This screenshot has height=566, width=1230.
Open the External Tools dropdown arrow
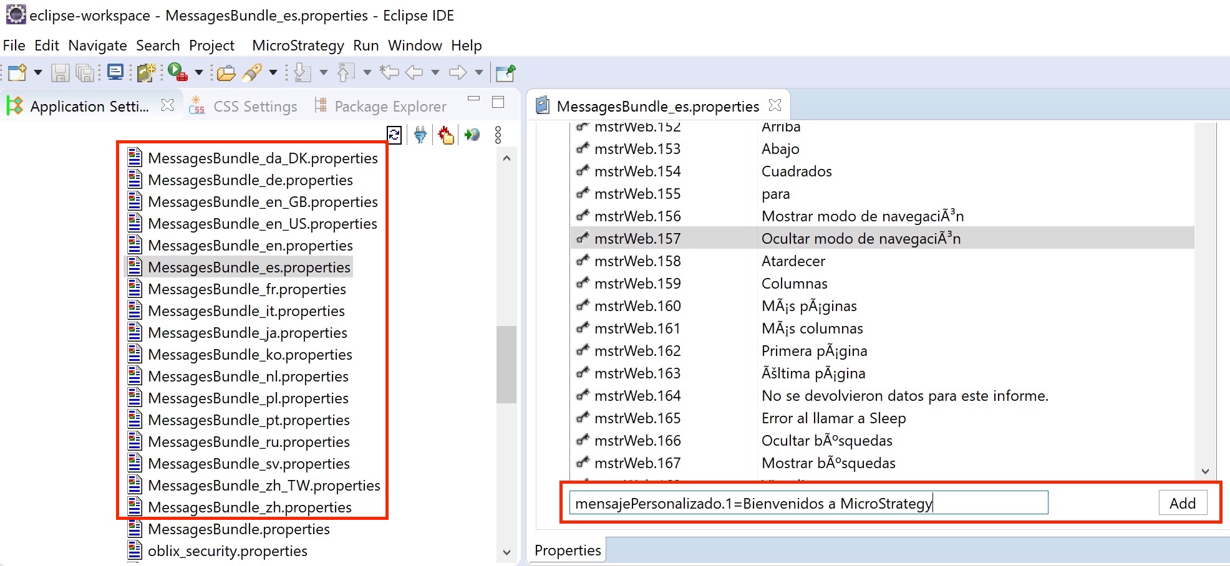[x=199, y=73]
